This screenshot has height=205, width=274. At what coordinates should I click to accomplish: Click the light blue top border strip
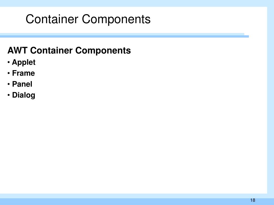coord(137,3)
